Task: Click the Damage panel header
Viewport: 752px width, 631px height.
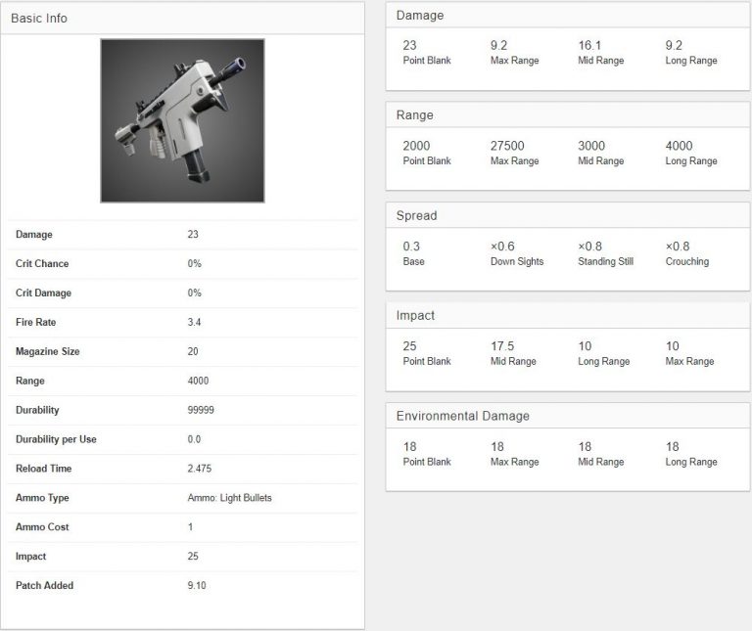Action: 567,16
